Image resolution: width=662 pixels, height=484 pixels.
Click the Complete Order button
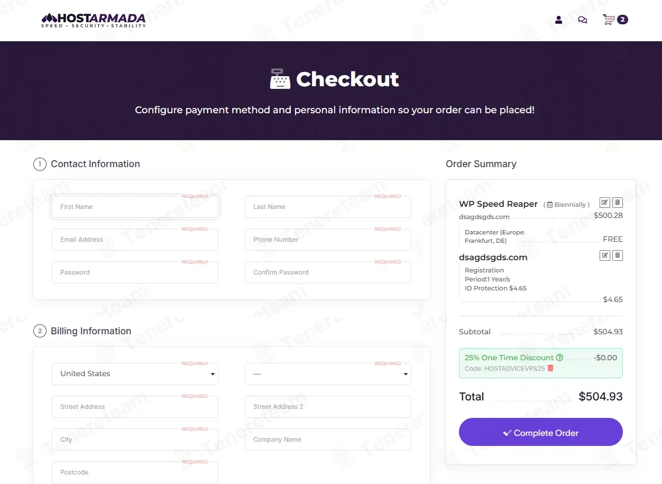tap(540, 432)
